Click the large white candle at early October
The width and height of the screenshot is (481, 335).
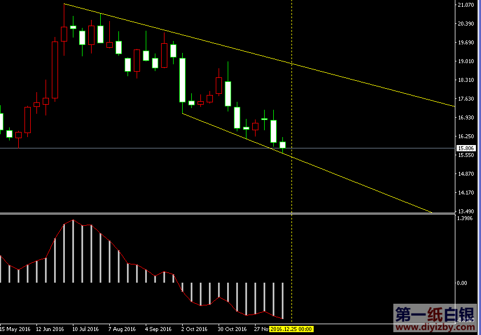click(x=182, y=80)
